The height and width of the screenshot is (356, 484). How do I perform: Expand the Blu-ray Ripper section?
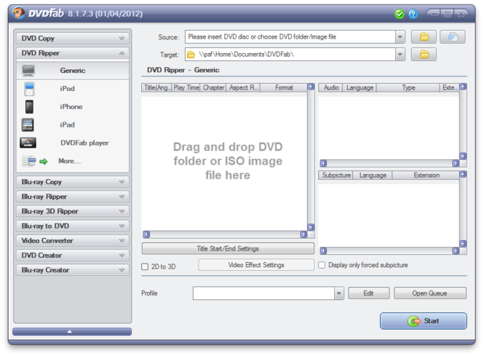(73, 197)
